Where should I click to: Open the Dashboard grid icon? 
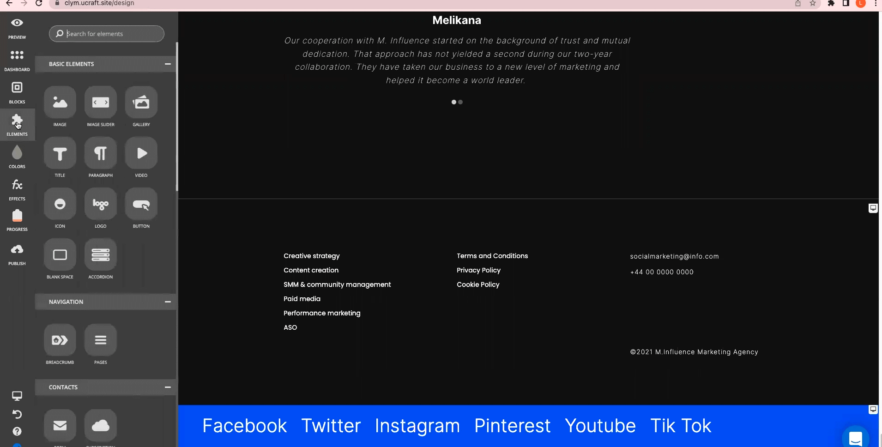(17, 55)
